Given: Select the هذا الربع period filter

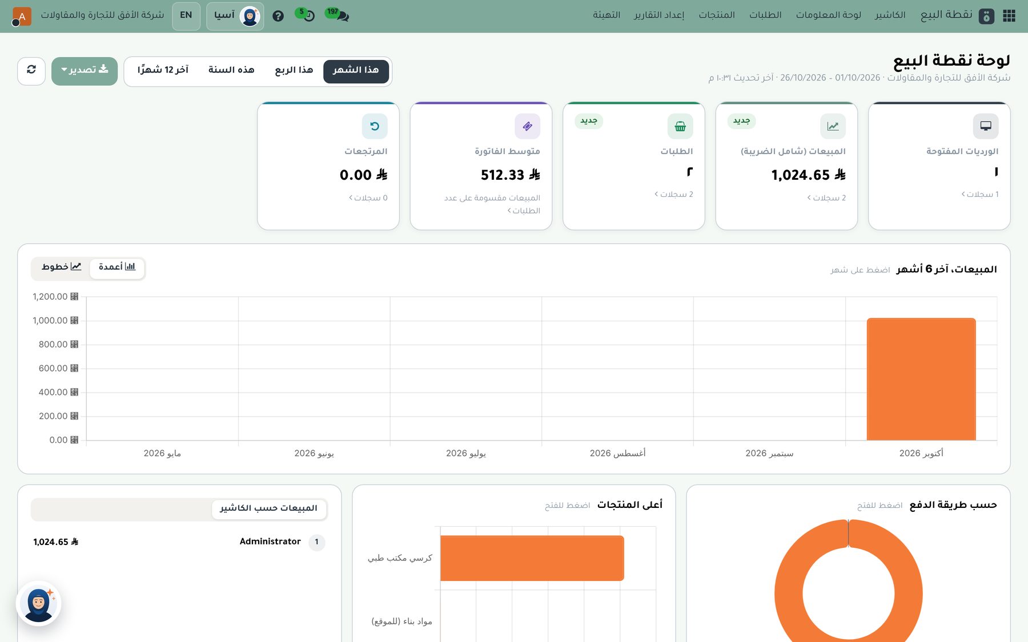Looking at the screenshot, I should [294, 71].
